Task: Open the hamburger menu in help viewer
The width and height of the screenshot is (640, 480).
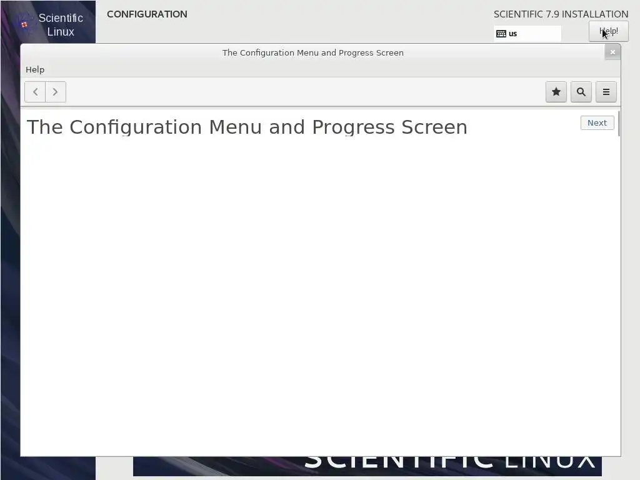Action: pyautogui.click(x=606, y=92)
